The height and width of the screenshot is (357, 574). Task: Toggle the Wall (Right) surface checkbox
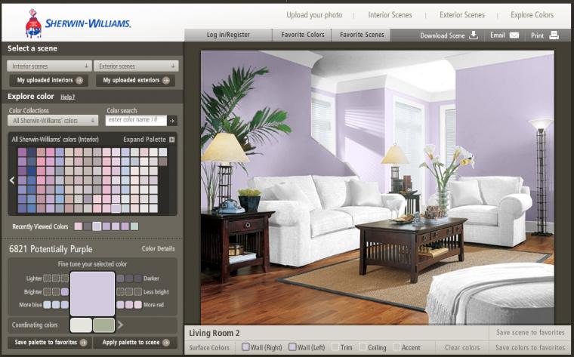point(245,346)
